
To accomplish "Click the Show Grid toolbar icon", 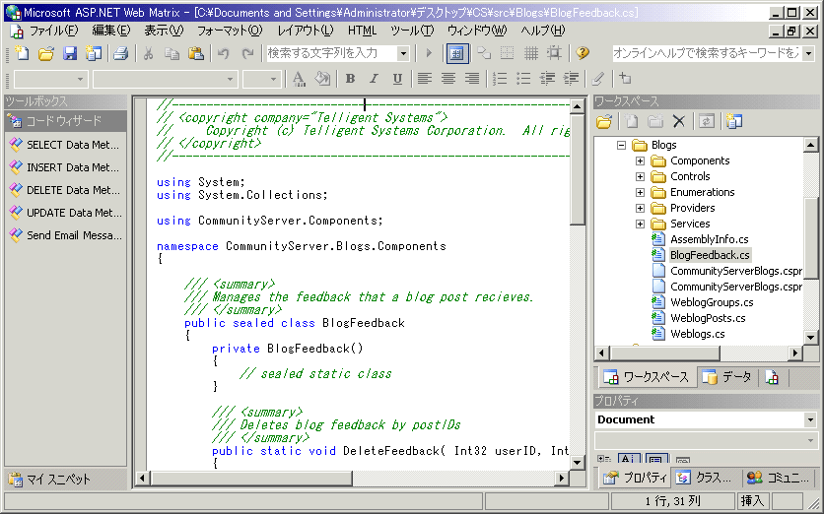I will 530,53.
